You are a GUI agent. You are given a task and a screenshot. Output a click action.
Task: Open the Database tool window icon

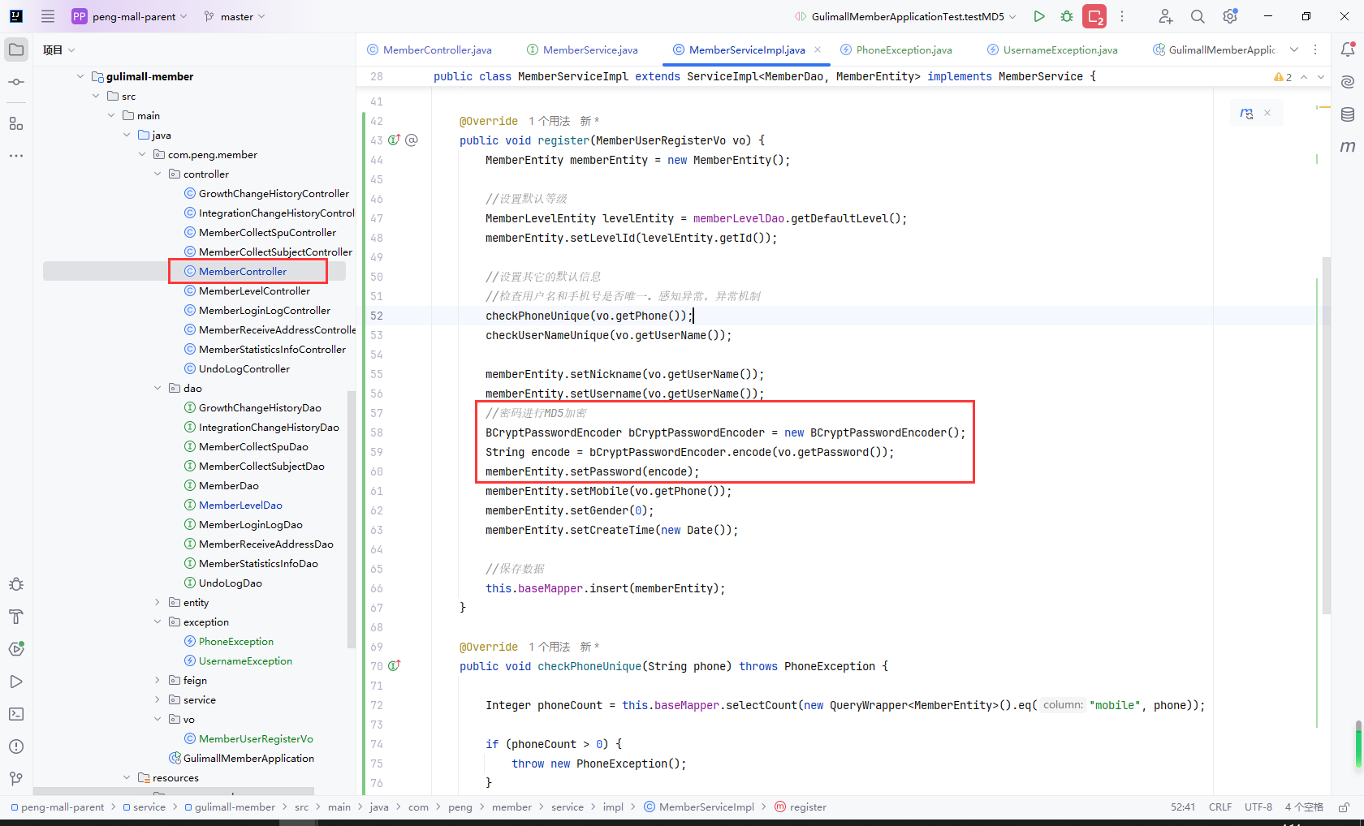click(1348, 114)
